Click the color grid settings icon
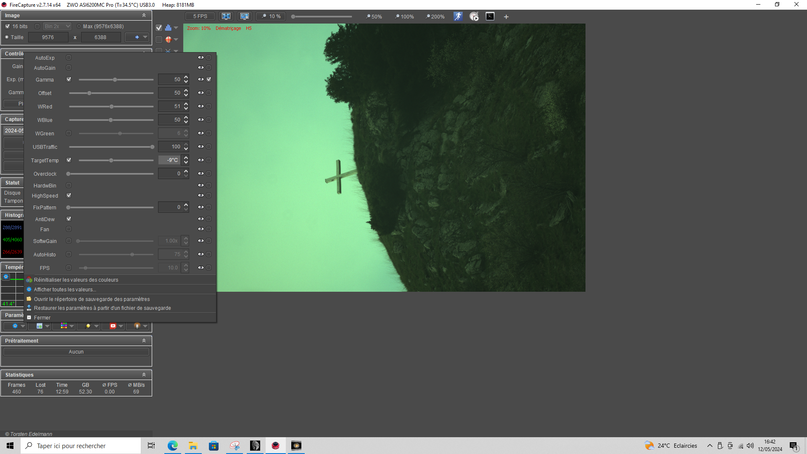The image size is (807, 454). point(64,326)
